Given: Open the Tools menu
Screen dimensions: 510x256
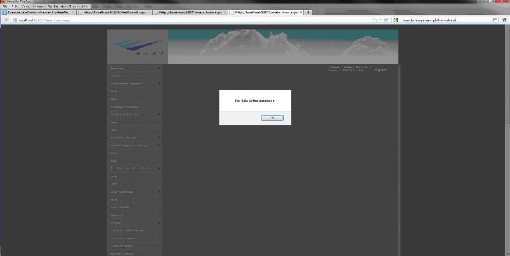Looking at the screenshot, I should coord(73,6).
